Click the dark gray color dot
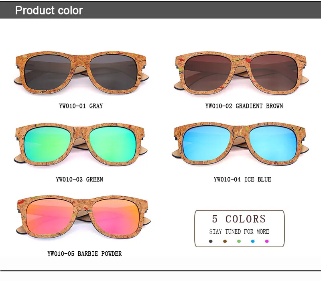The image size is (321, 281). [211, 241]
